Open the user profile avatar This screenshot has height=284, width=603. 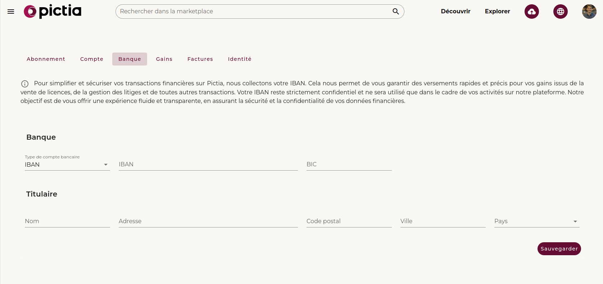pos(589,12)
